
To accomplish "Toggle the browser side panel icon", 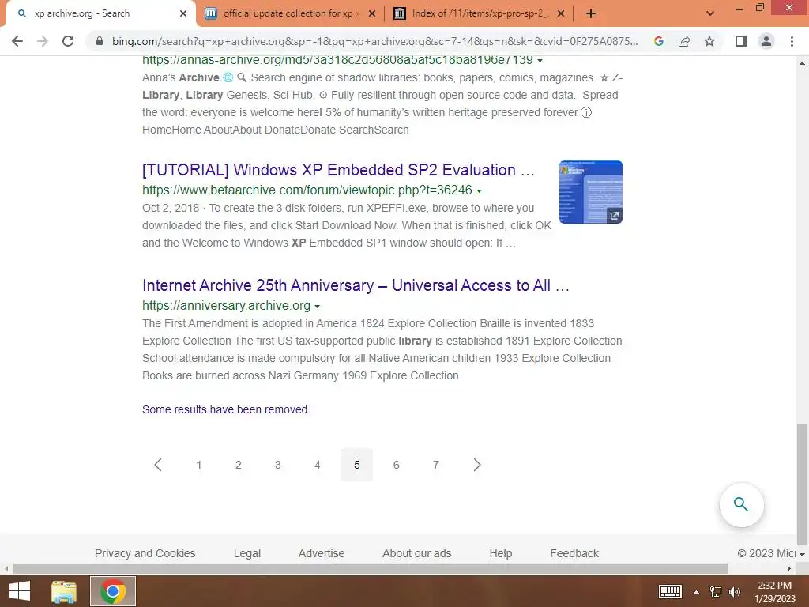I will point(741,41).
